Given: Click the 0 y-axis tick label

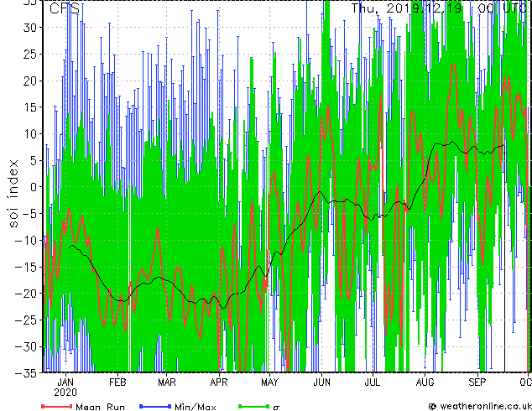Looking at the screenshot, I should pos(34,187).
